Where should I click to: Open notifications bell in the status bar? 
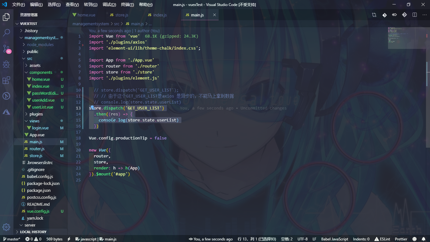(423, 239)
